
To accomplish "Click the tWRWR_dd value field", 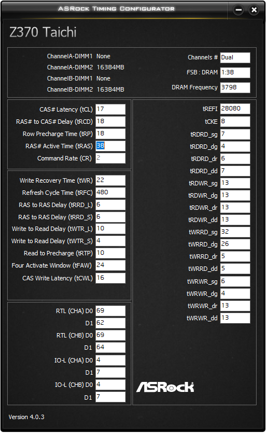I will point(235,318).
